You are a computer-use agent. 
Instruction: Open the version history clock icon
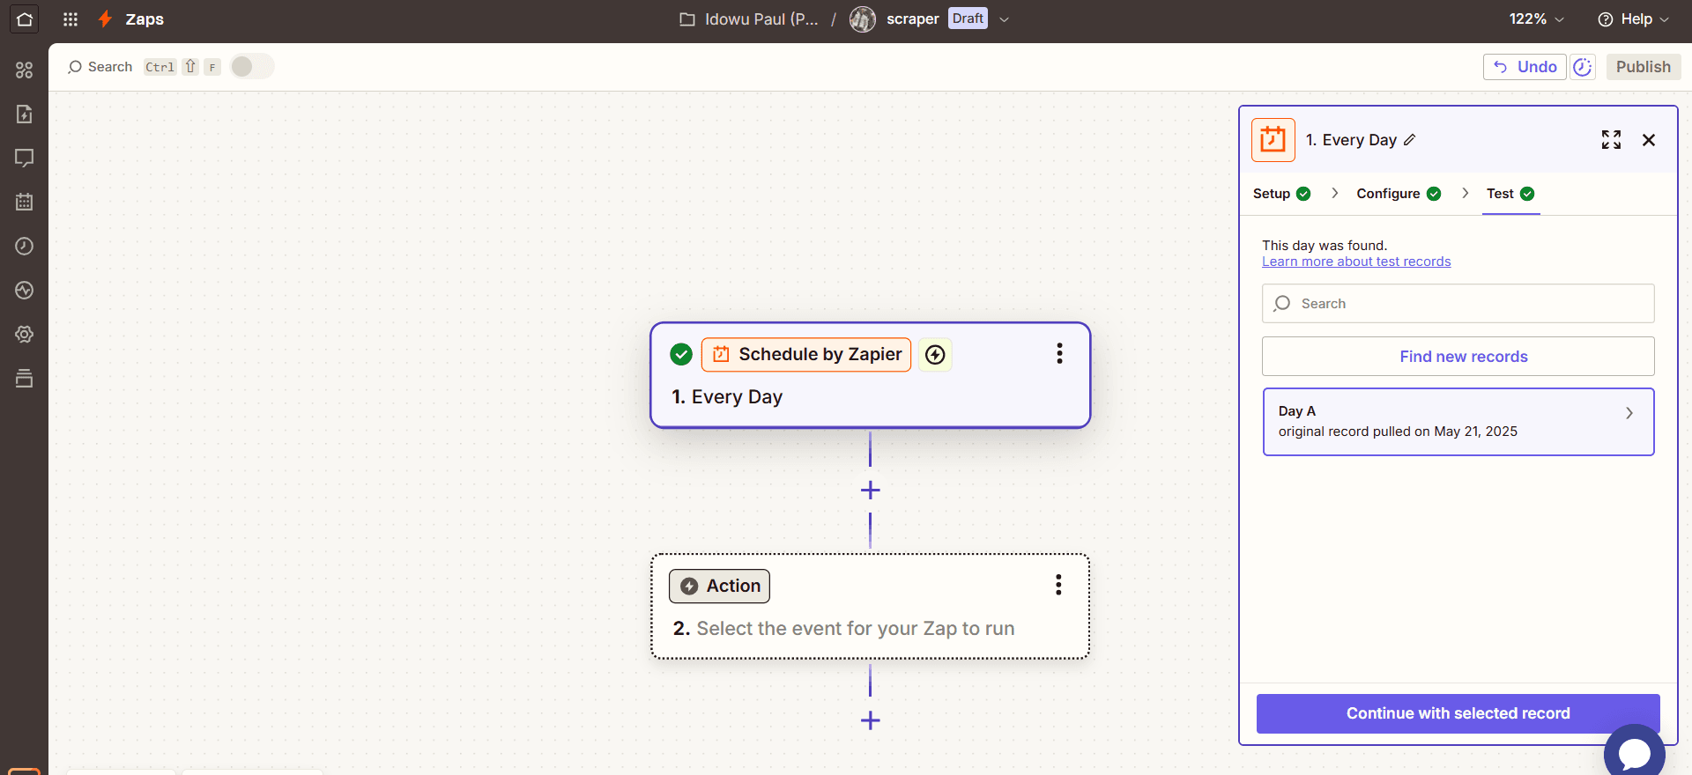1583,67
